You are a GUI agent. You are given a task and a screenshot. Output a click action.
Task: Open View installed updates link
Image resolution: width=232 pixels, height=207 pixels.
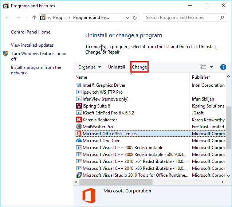click(32, 45)
